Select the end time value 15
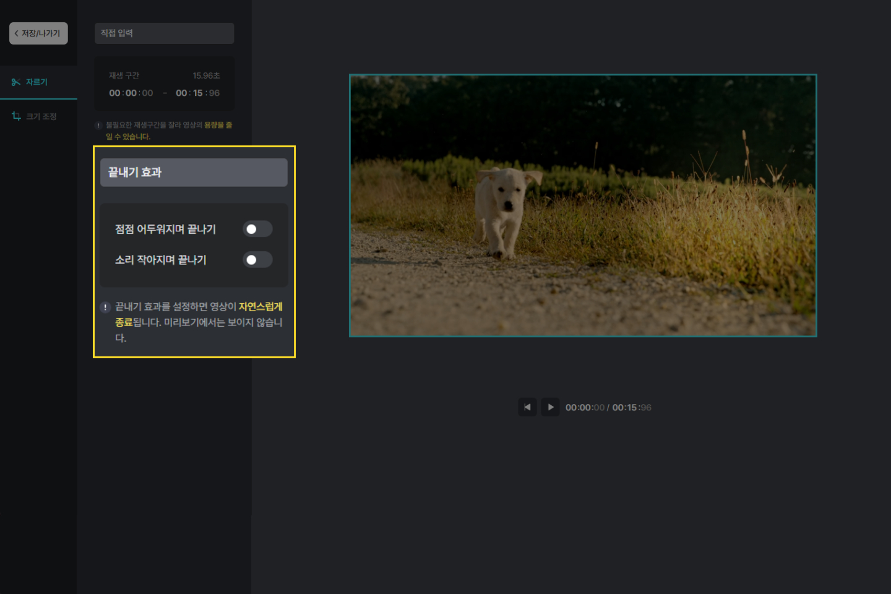This screenshot has height=594, width=891. pyautogui.click(x=198, y=93)
